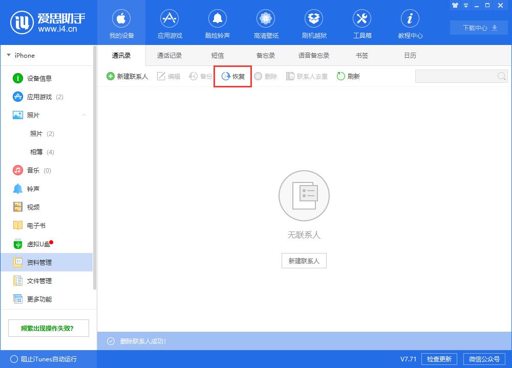The height and width of the screenshot is (368, 512).
Task: Select 文件管理 in the sidebar
Action: (x=39, y=281)
